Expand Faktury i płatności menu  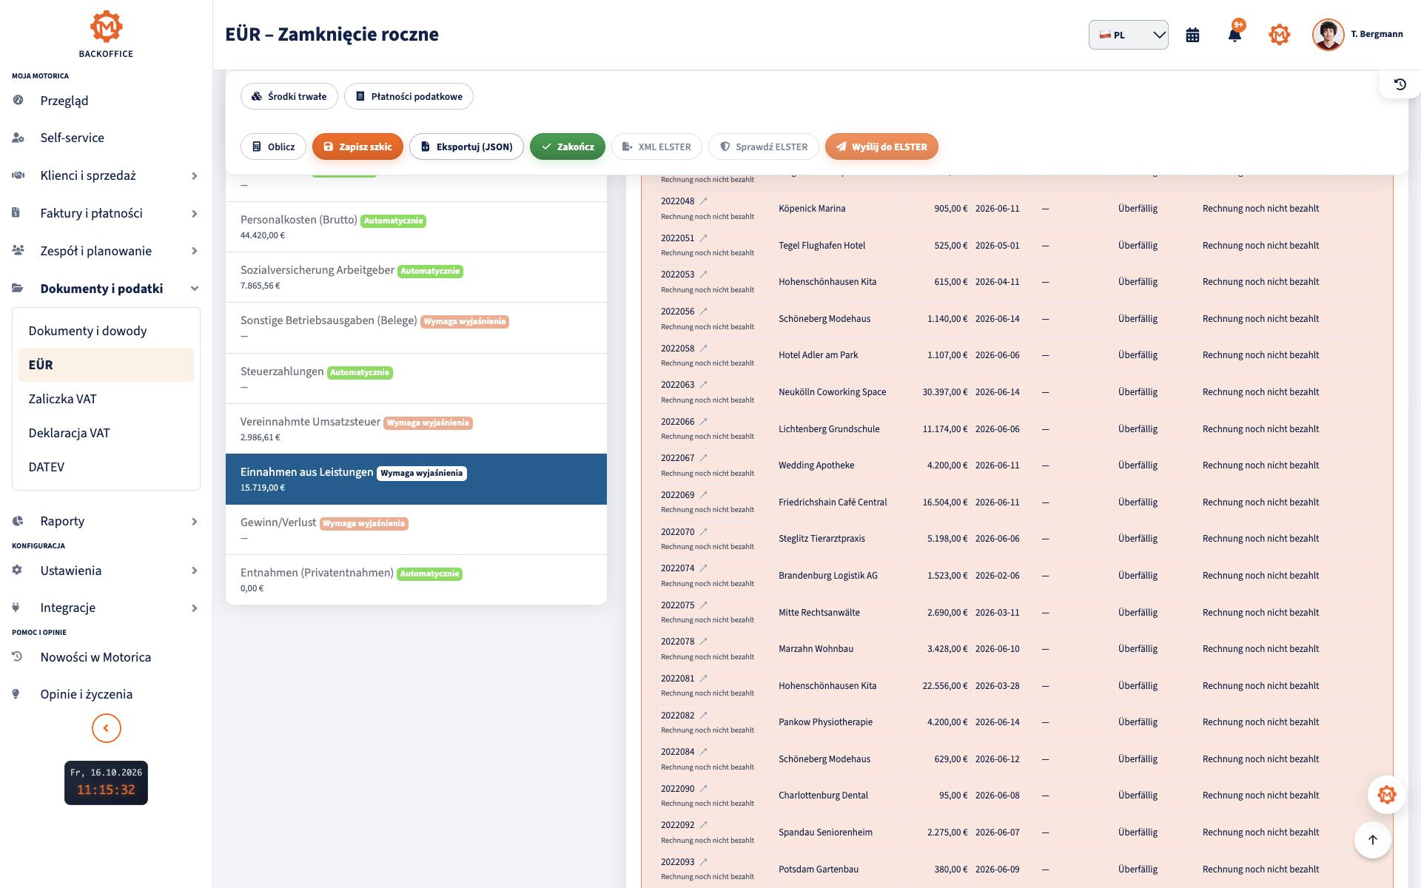[x=106, y=213]
